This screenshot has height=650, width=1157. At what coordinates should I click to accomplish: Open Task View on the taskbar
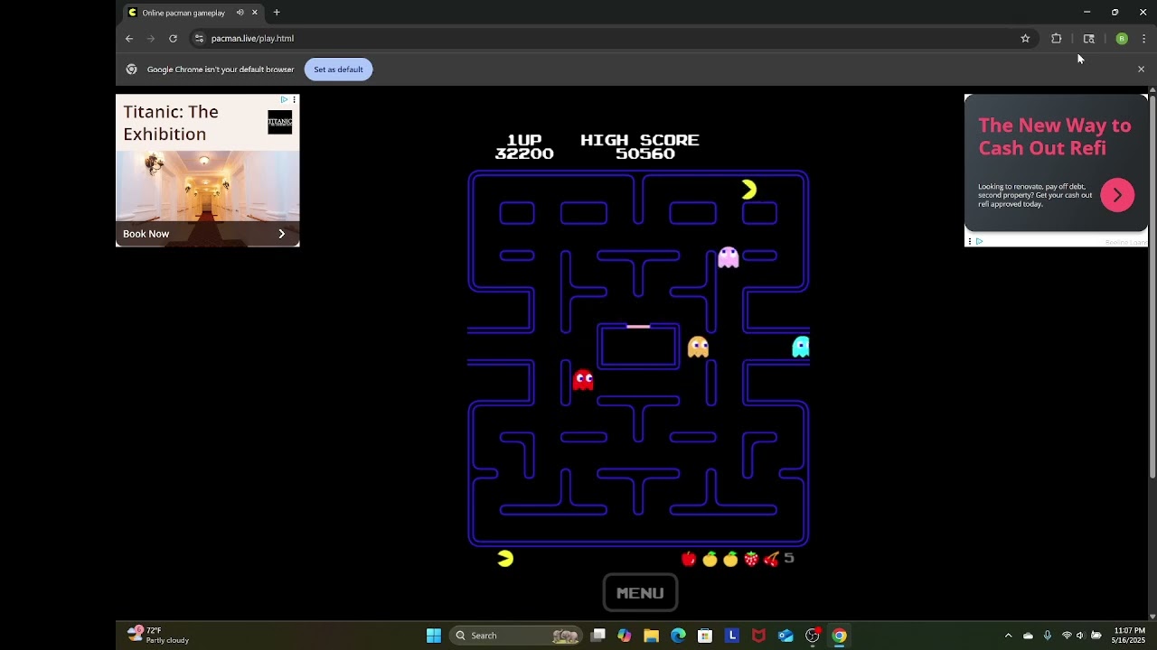pyautogui.click(x=597, y=636)
